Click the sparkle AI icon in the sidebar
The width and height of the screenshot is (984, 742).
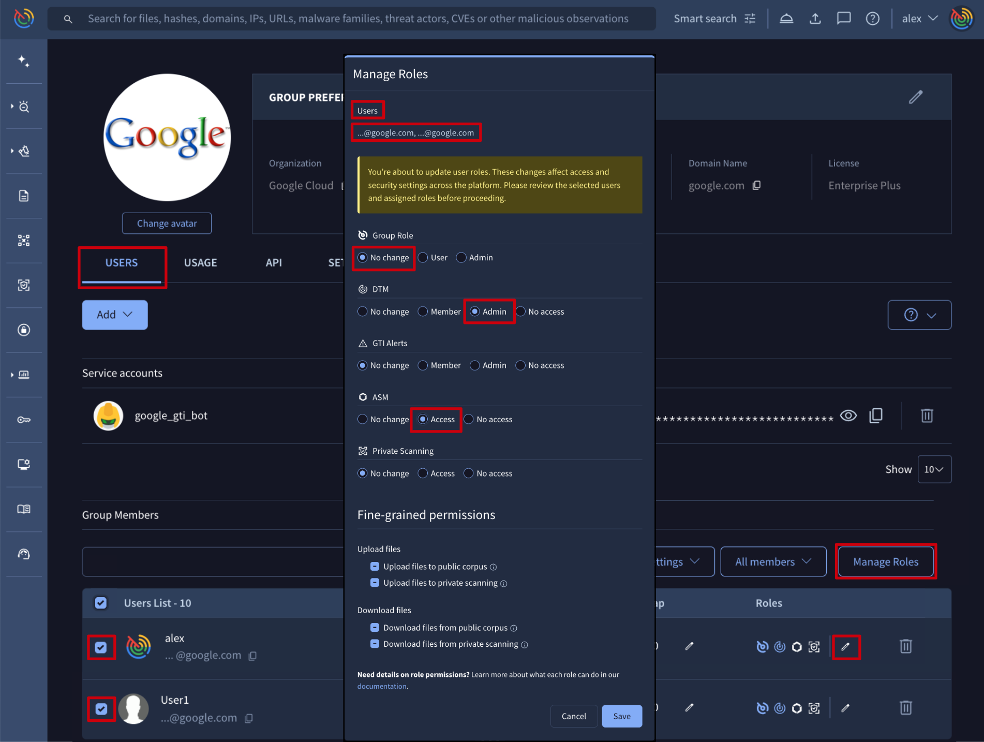pos(24,62)
